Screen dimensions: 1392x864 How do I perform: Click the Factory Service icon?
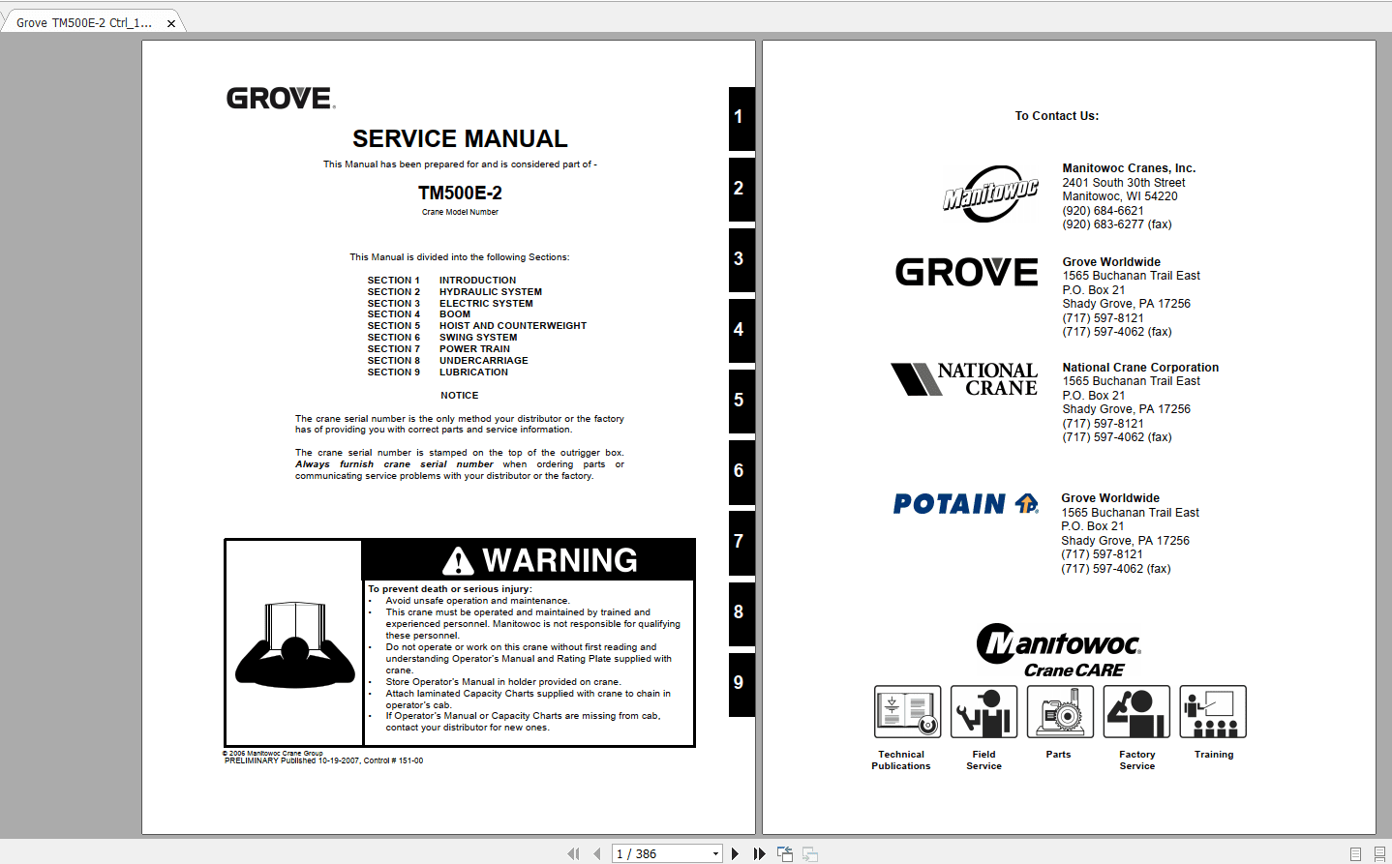pos(1135,711)
